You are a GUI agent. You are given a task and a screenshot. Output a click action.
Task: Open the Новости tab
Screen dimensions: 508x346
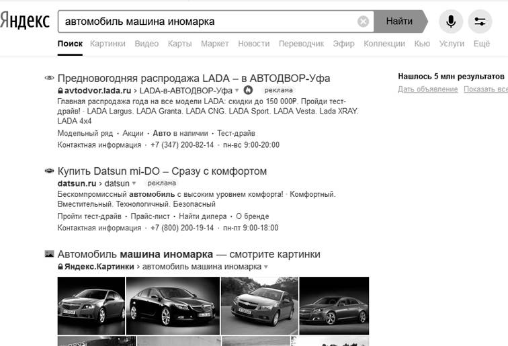(253, 44)
